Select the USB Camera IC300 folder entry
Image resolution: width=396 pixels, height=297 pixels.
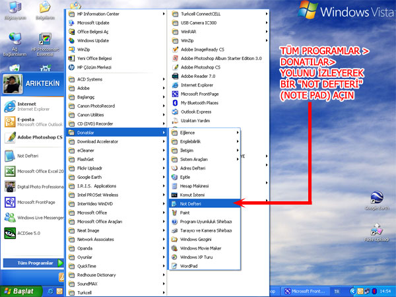(x=218, y=22)
